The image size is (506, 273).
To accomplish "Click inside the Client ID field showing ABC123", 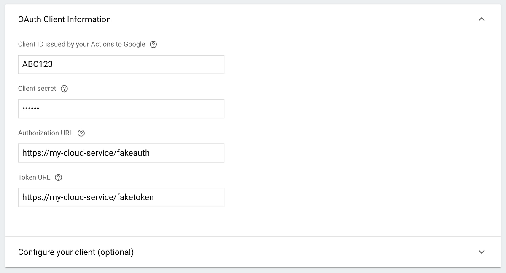I will 121,64.
